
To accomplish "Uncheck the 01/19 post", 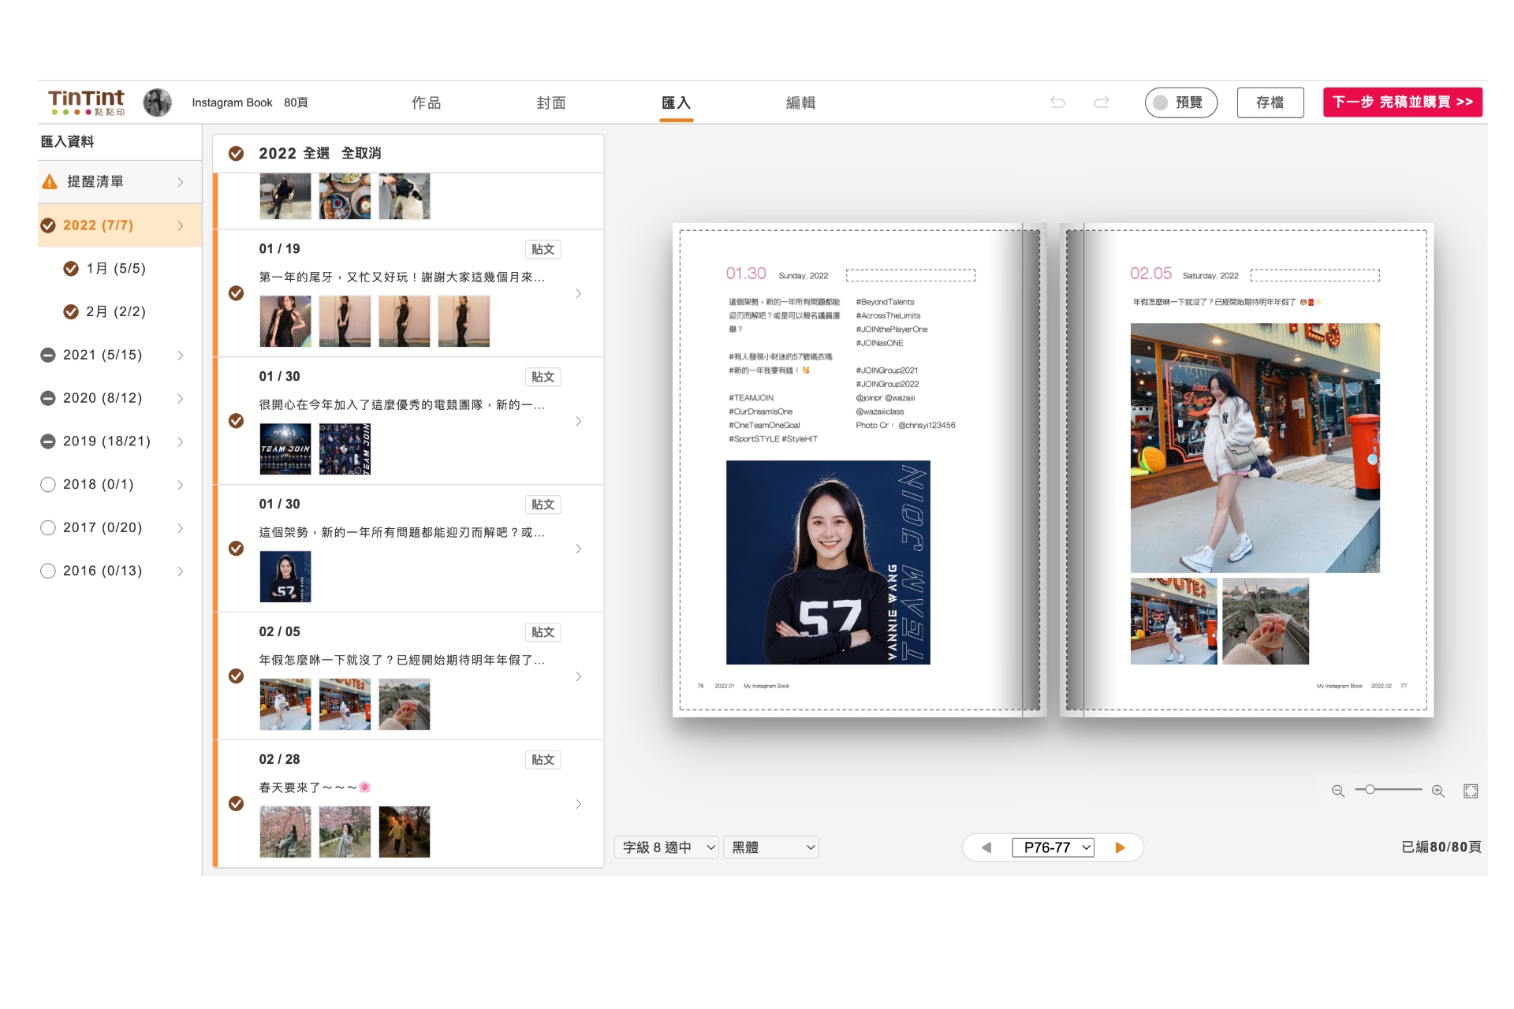I will tap(236, 293).
